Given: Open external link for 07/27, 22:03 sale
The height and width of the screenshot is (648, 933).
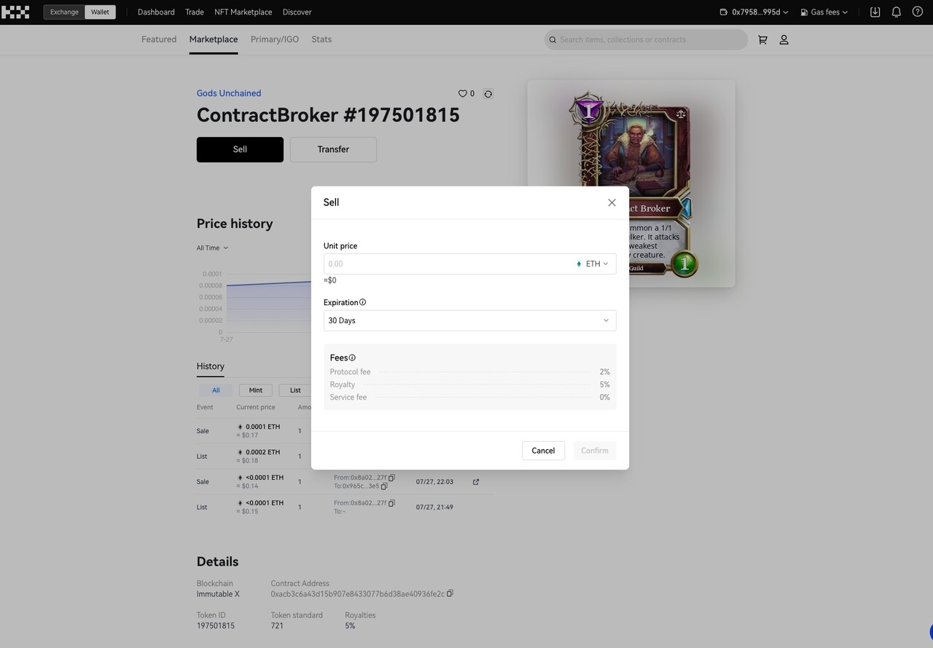Looking at the screenshot, I should (476, 481).
